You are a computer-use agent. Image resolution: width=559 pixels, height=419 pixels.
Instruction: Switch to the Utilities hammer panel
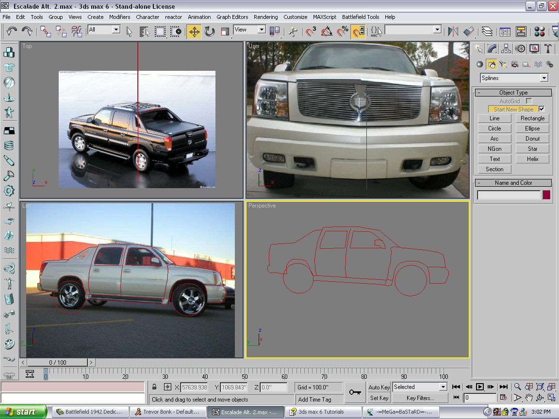coord(548,48)
